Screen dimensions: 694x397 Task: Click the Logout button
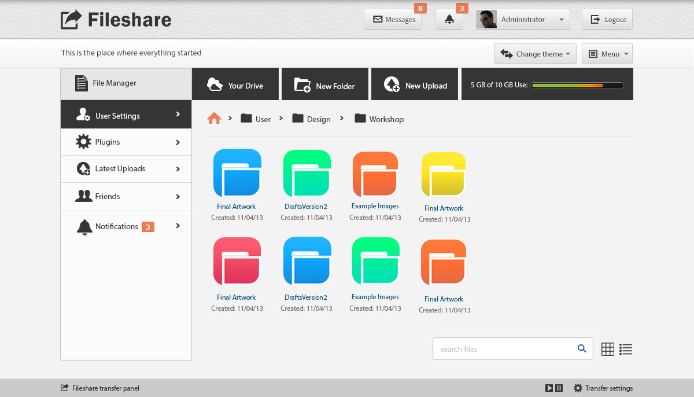[x=607, y=20]
